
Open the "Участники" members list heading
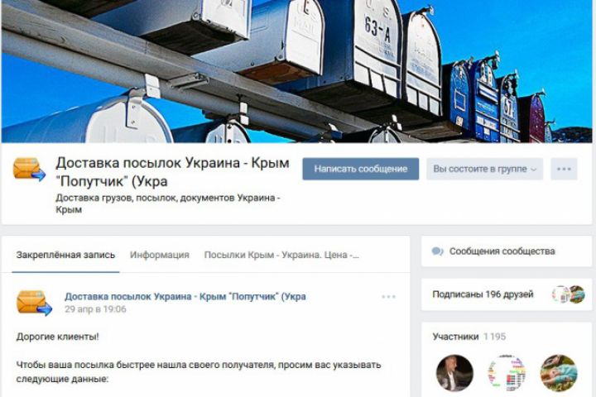coord(455,337)
